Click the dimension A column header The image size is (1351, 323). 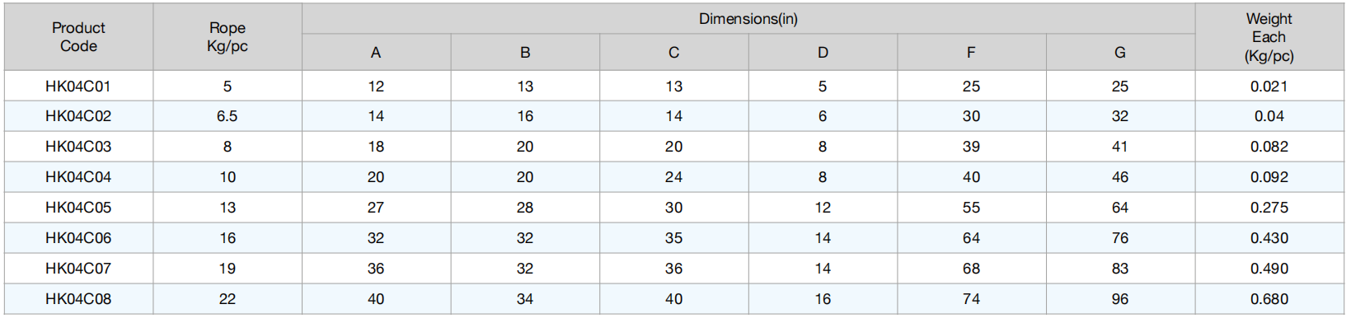[376, 53]
